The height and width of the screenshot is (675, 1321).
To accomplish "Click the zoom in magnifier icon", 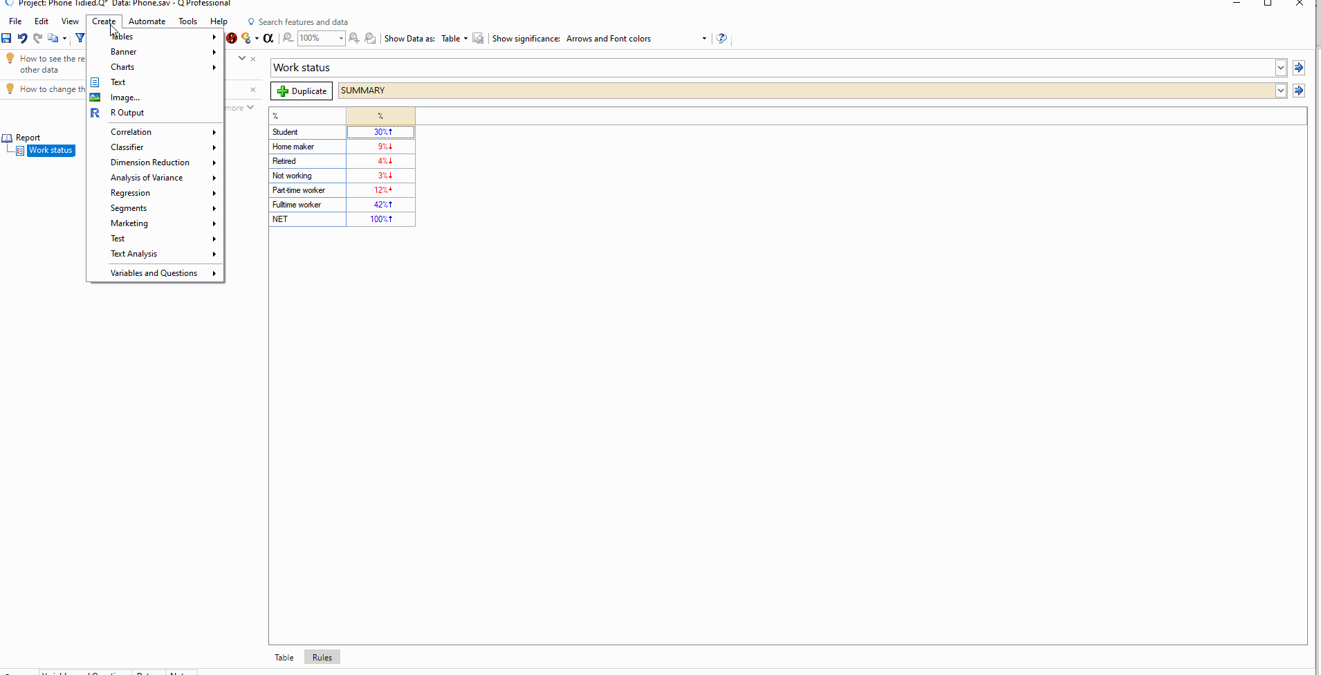I will click(x=354, y=39).
